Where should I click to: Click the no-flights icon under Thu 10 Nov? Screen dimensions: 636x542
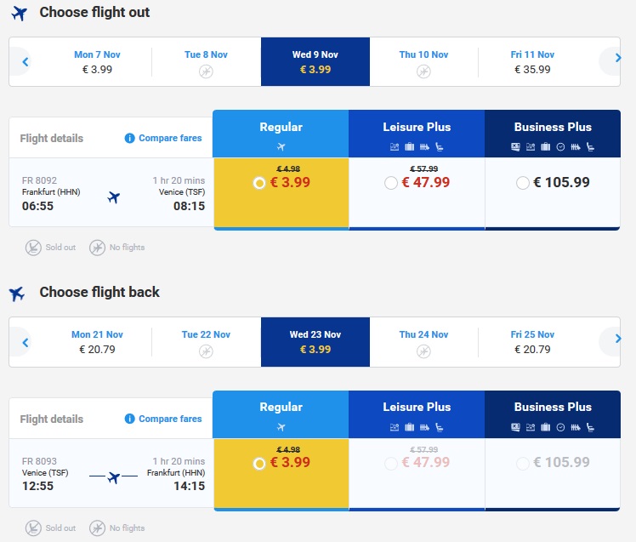tap(423, 71)
